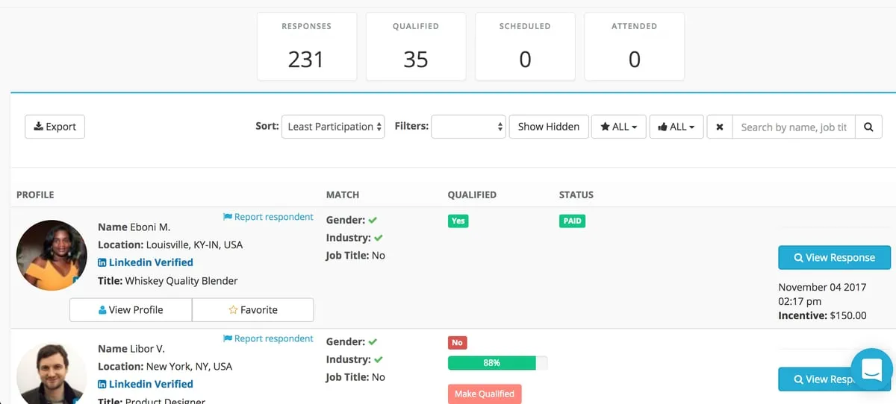Click the LinkedIn icon beside Libor's verification
The image size is (896, 404).
point(102,384)
